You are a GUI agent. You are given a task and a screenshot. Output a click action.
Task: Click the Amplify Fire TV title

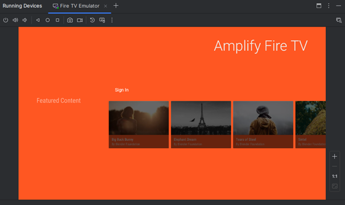coord(261,46)
